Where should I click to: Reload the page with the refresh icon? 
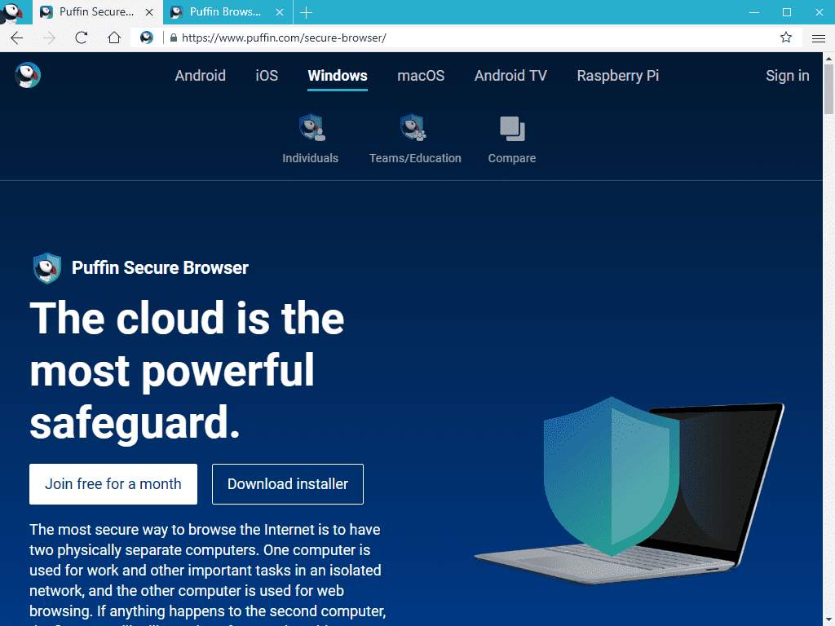coord(81,37)
